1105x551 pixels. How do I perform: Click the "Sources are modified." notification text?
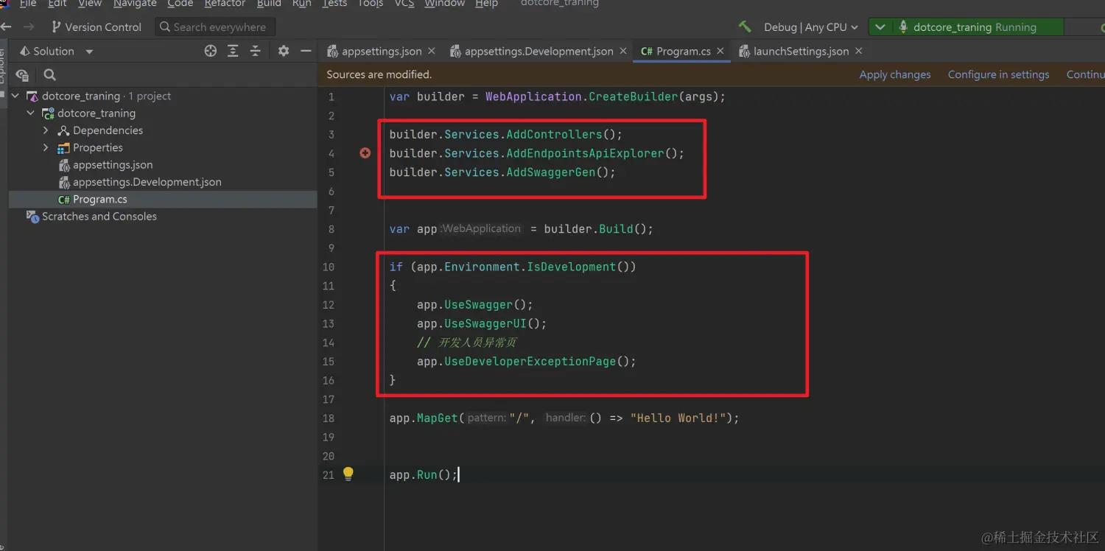[379, 74]
